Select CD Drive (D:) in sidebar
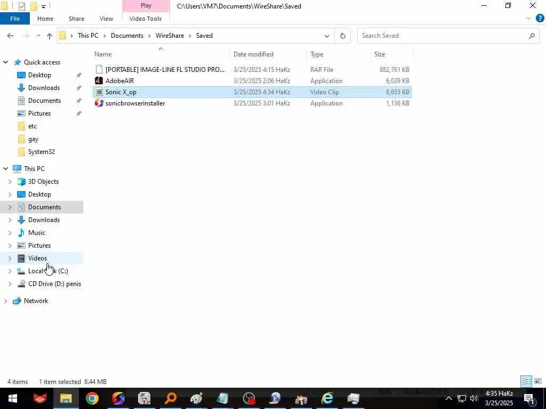Image resolution: width=546 pixels, height=409 pixels. coord(54,284)
